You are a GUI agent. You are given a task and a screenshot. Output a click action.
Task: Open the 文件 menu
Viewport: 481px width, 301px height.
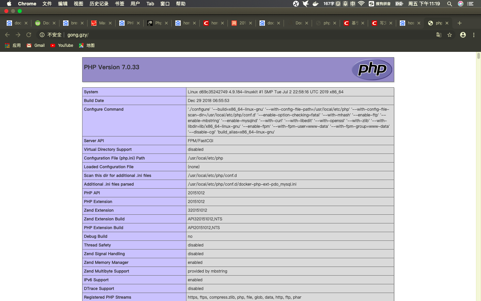(x=47, y=4)
